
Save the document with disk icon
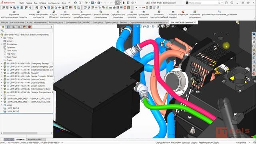(92, 3)
